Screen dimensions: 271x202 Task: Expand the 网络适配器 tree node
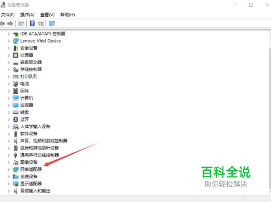tap(9, 169)
